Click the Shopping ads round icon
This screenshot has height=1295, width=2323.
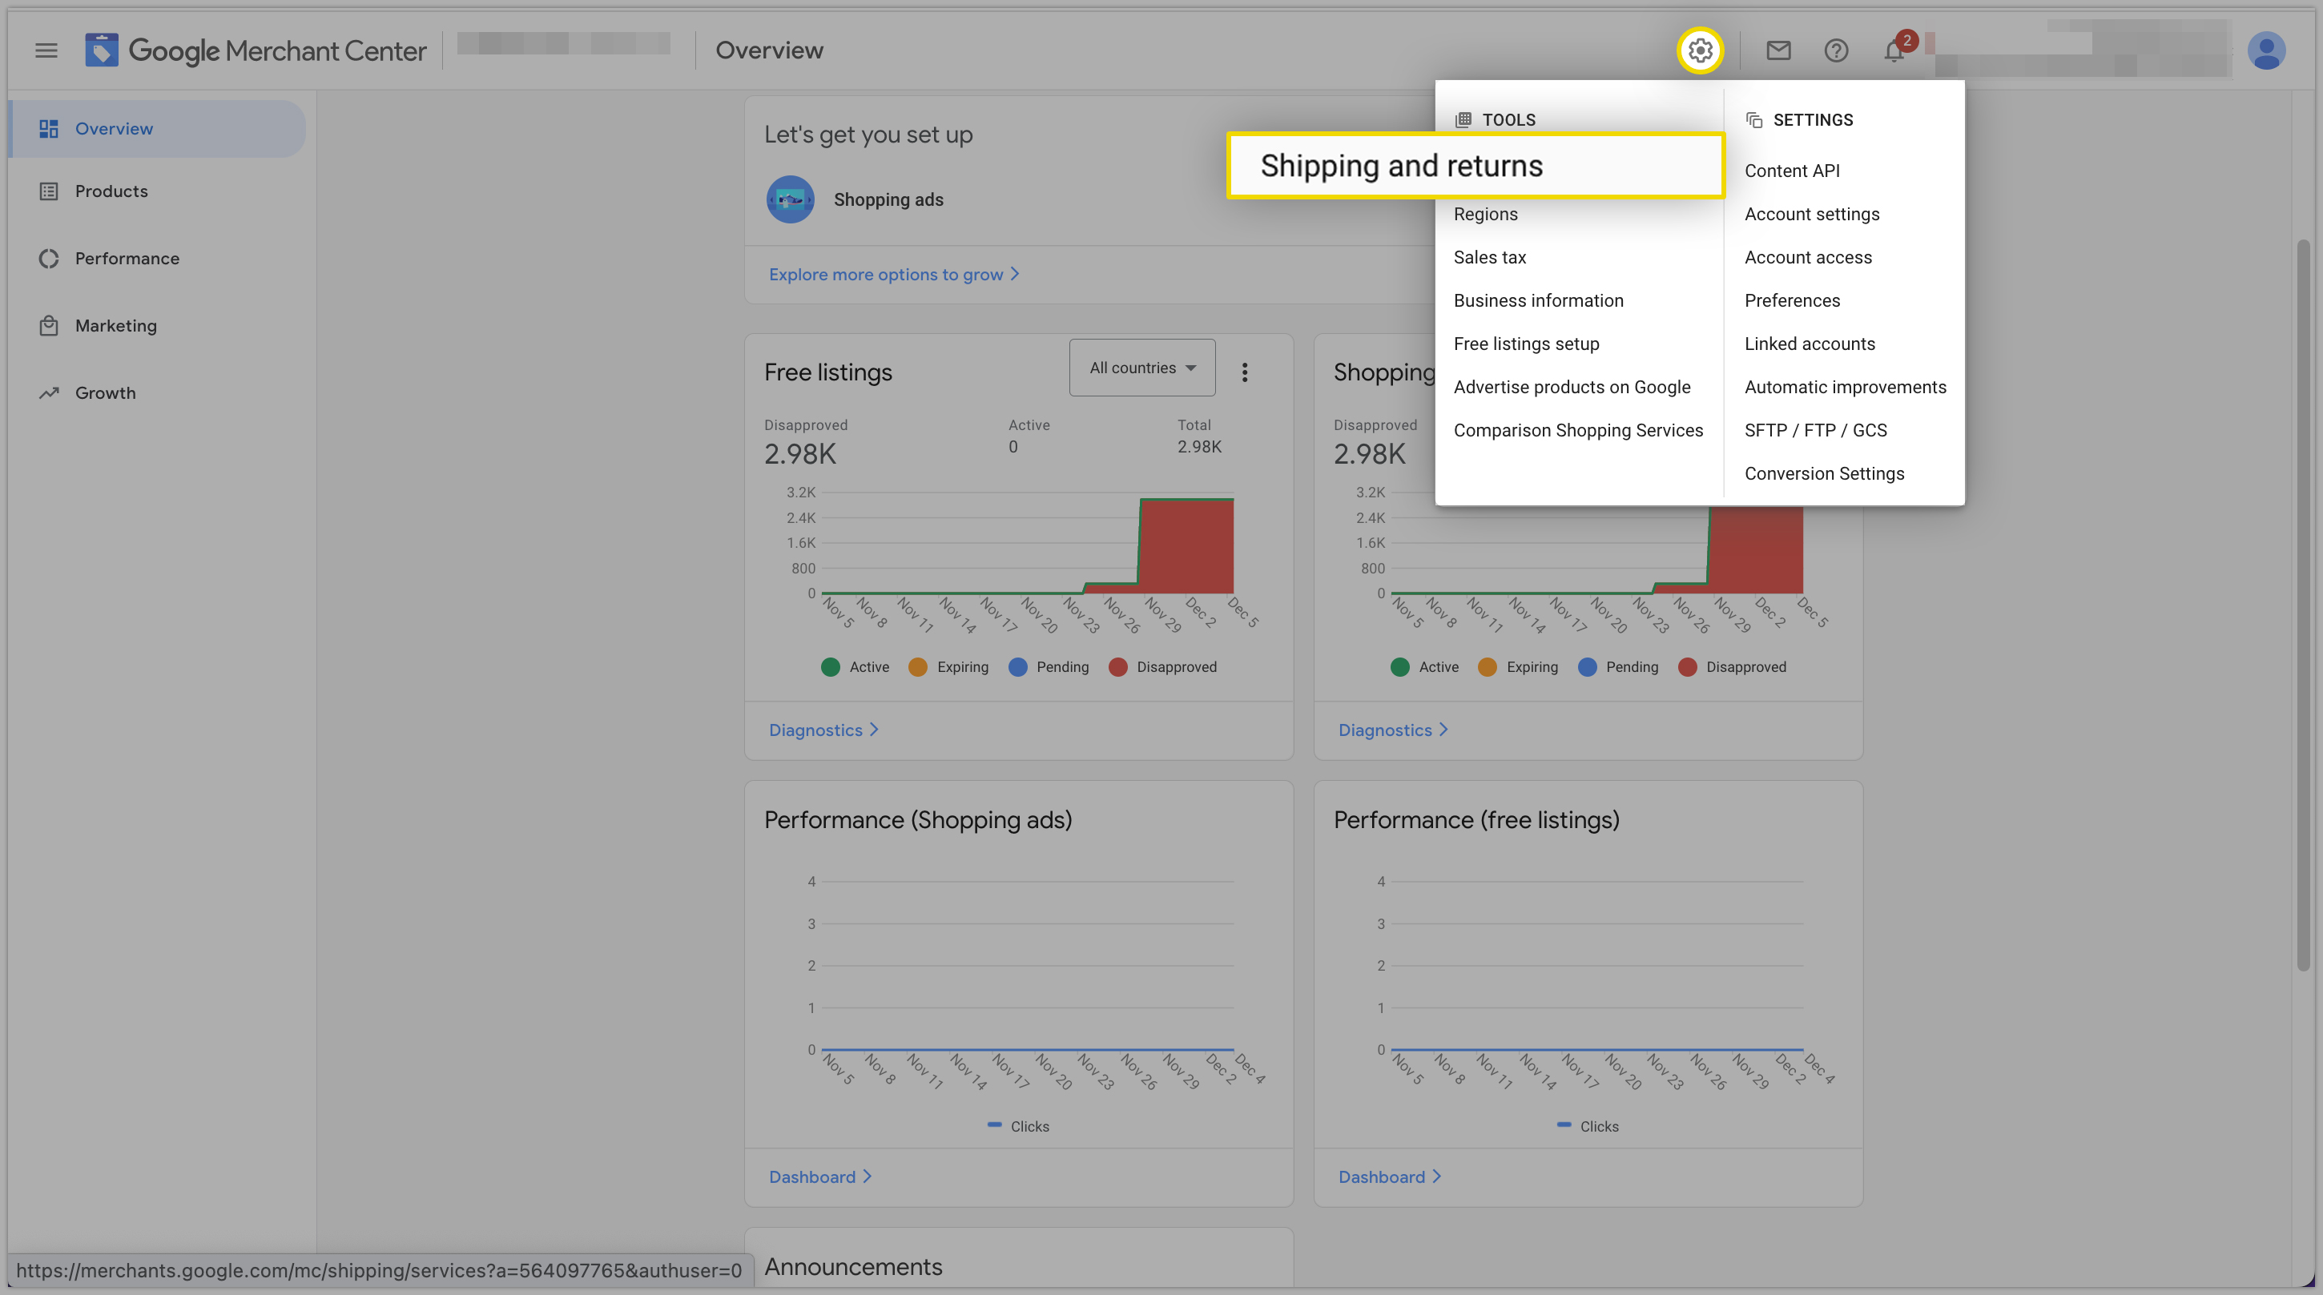coord(790,199)
